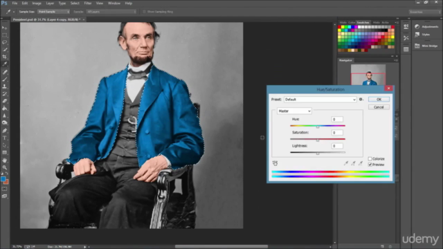Open the Essentials workspace dropdown
The height and width of the screenshot is (249, 443).
tap(424, 12)
